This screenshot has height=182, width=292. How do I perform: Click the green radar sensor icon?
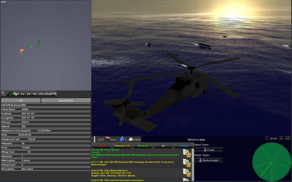[10, 94]
